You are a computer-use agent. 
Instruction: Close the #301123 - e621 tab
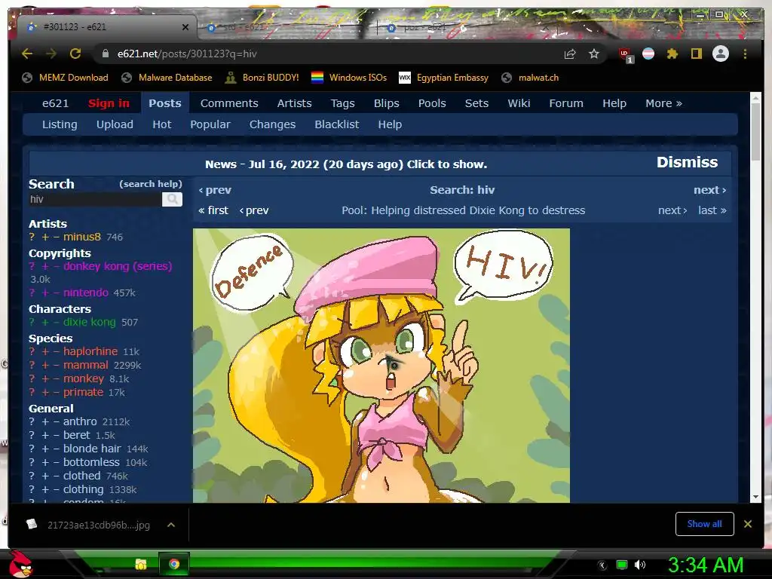click(185, 27)
